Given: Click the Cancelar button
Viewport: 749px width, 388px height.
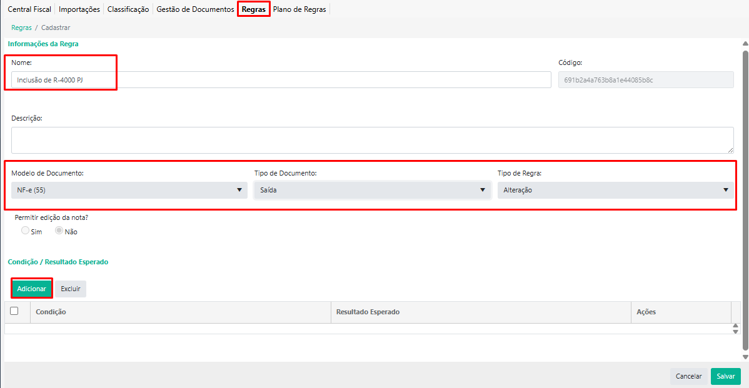Looking at the screenshot, I should point(689,376).
